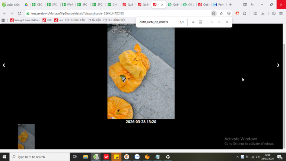
Task: Switch to the Google Drive tab
Action: (x=26, y=5)
